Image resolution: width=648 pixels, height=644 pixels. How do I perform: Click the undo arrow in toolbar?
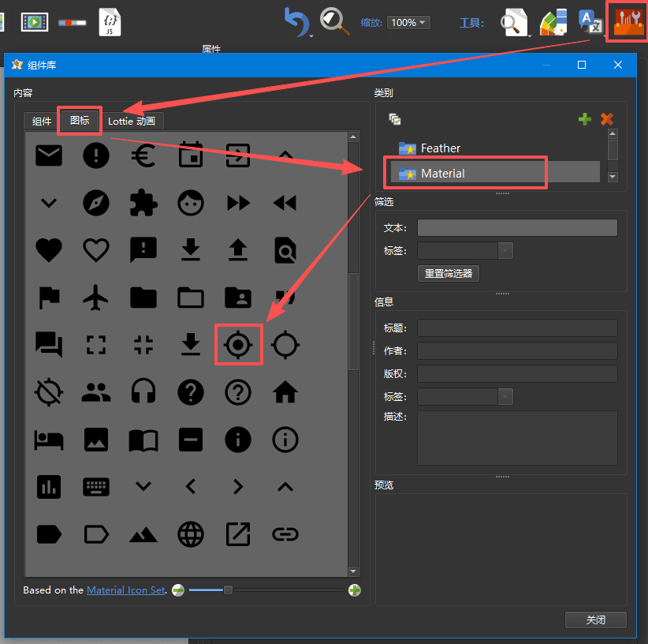click(296, 22)
